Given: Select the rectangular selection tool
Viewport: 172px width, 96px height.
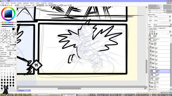Looking at the screenshot, I should coord(1,29).
